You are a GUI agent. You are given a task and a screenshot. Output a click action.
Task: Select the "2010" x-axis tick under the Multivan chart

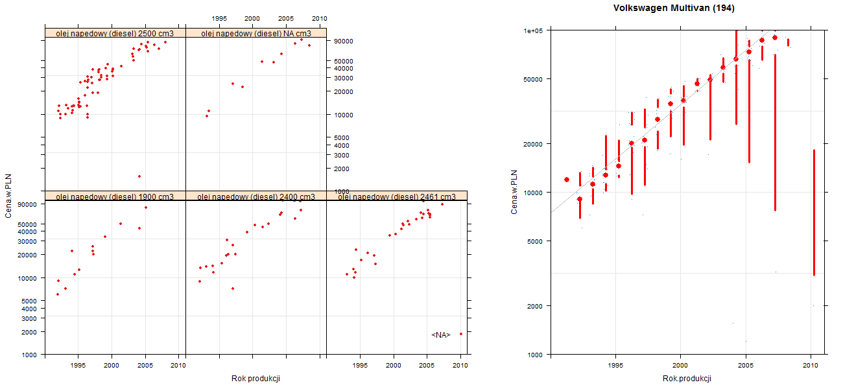[811, 365]
